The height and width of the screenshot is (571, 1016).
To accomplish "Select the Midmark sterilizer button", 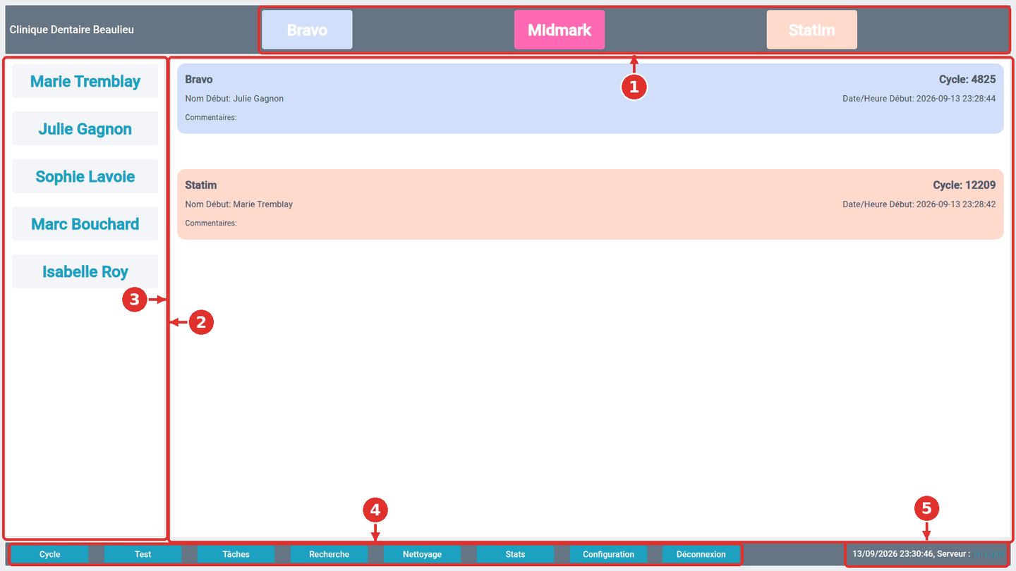I will 560,30.
